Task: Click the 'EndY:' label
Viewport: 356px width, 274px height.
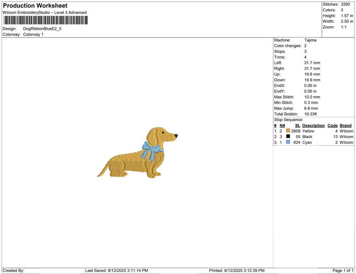Action: coord(279,91)
